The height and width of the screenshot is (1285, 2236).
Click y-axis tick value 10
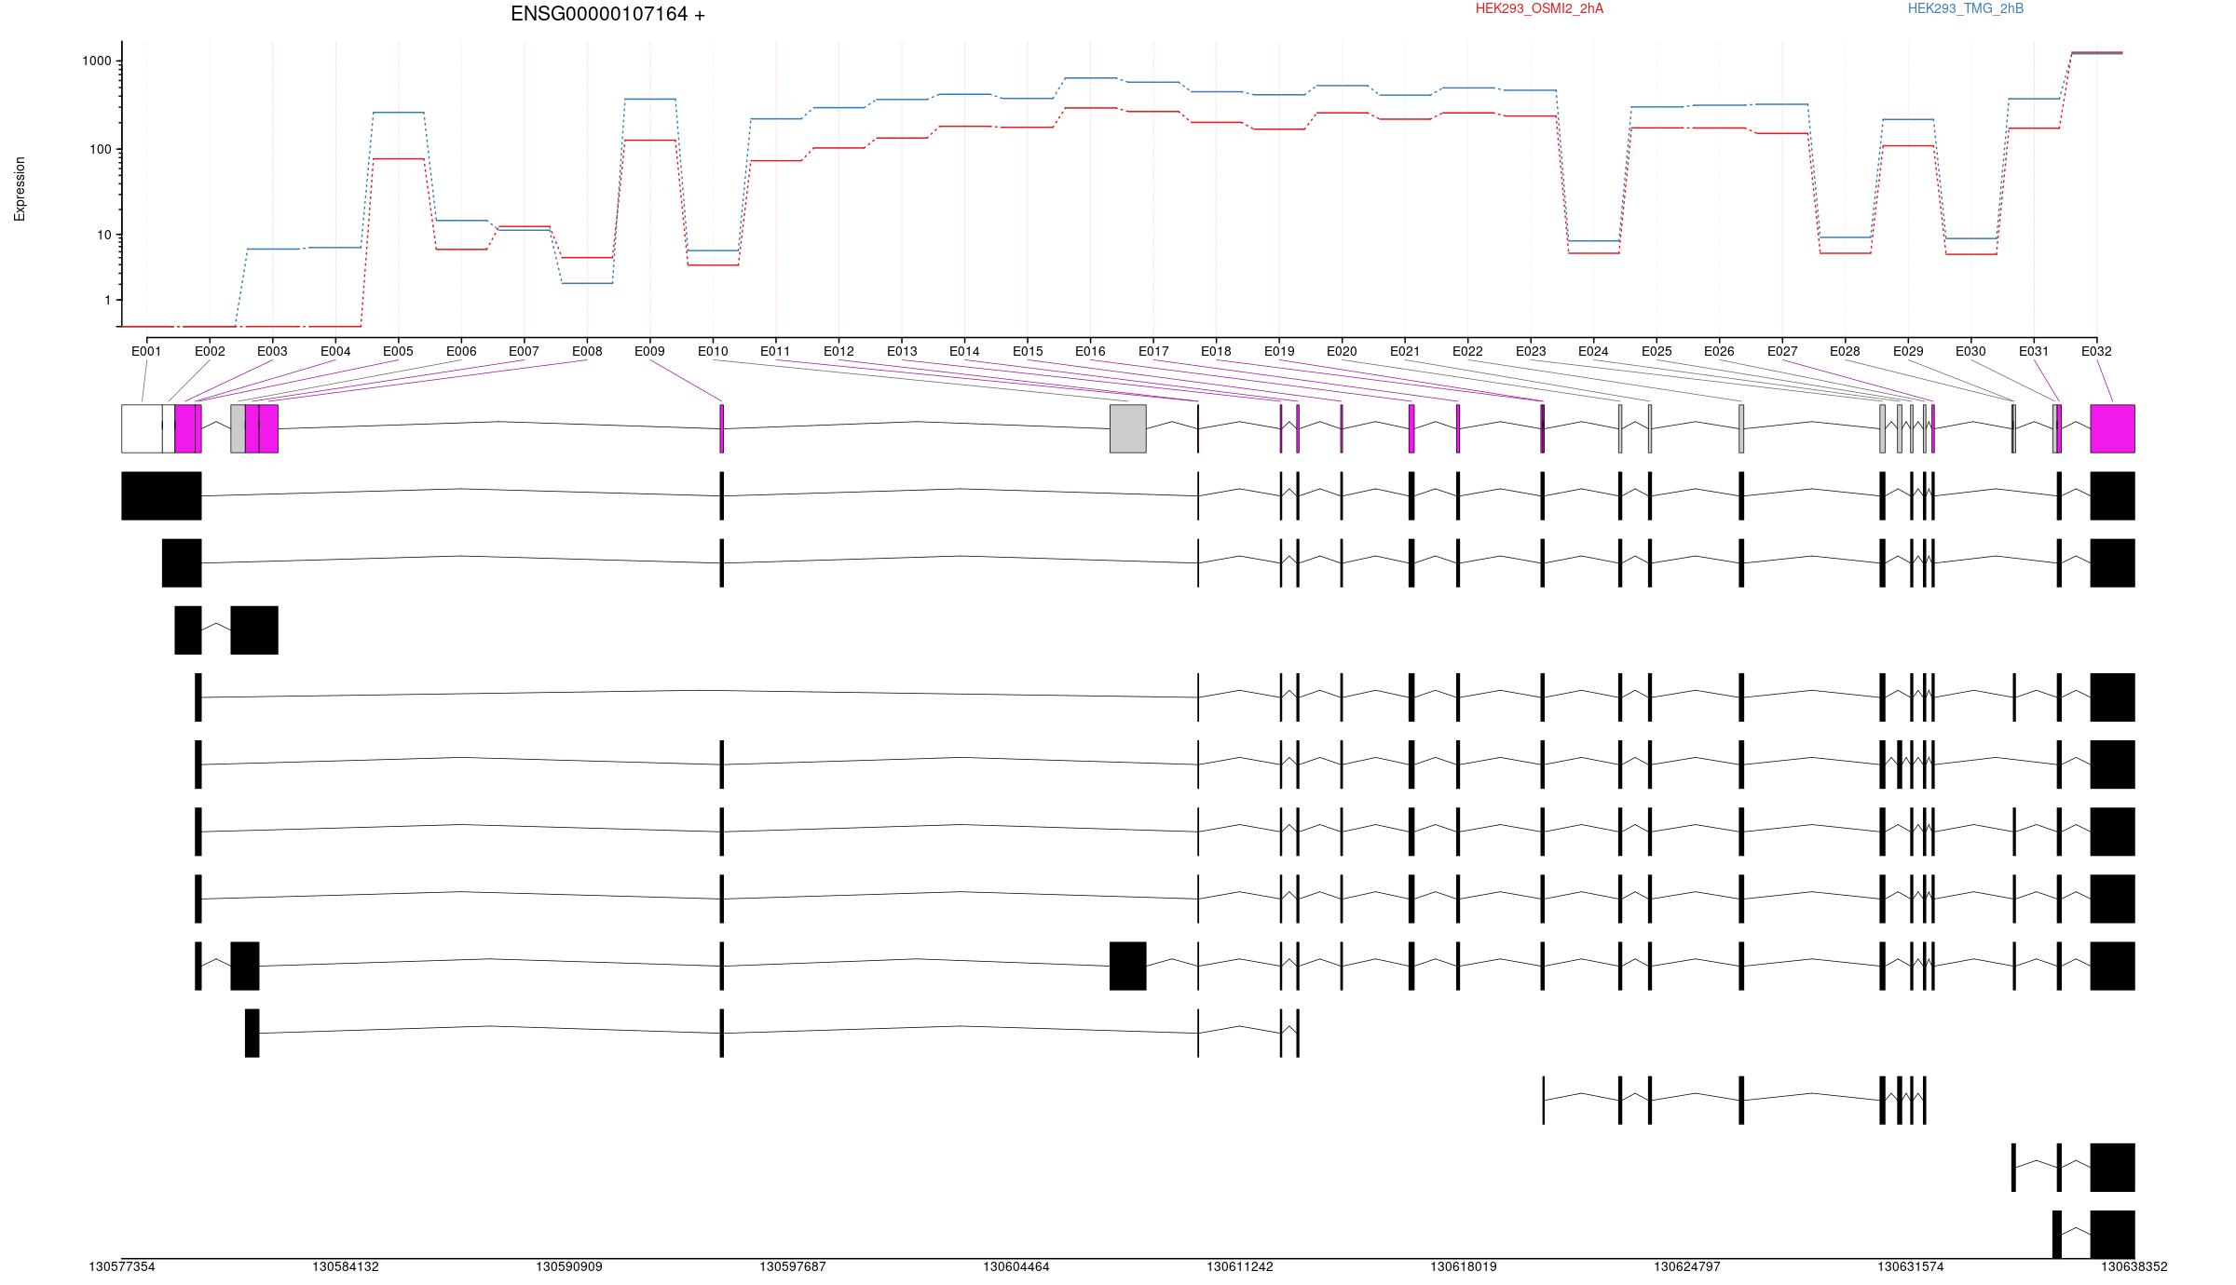click(x=104, y=235)
